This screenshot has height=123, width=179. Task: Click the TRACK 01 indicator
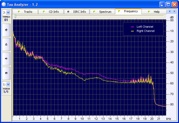6,19
